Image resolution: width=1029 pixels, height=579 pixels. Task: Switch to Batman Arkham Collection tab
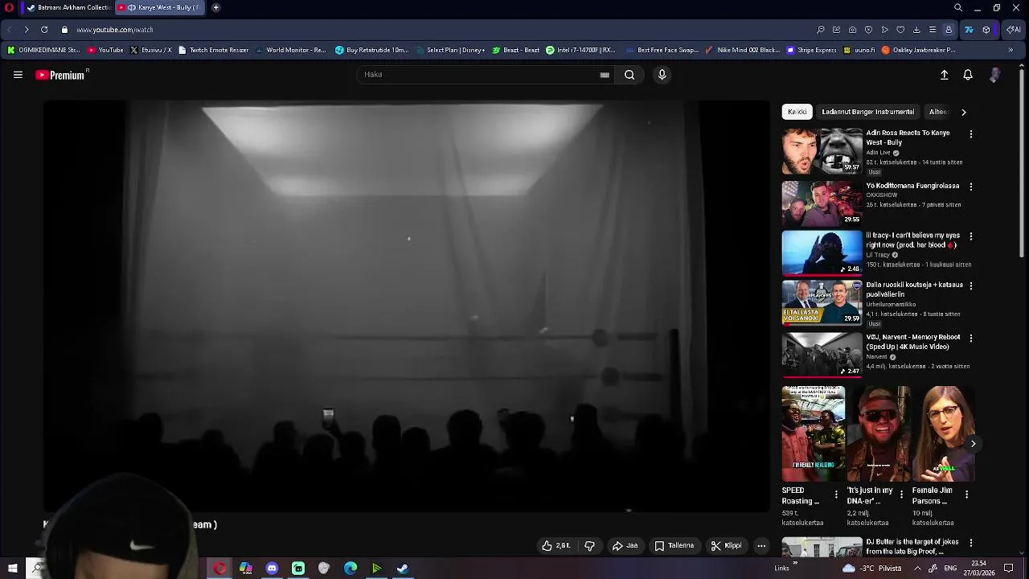tap(68, 7)
